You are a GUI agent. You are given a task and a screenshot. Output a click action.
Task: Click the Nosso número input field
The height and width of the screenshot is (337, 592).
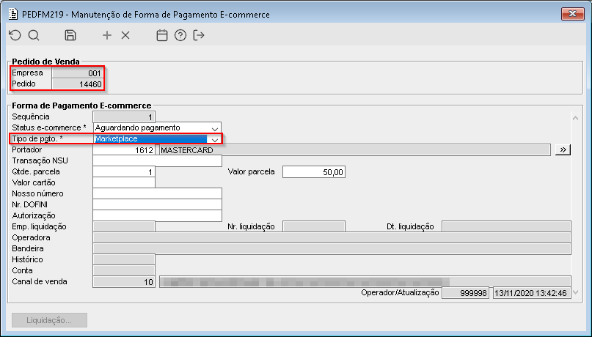[x=157, y=193]
